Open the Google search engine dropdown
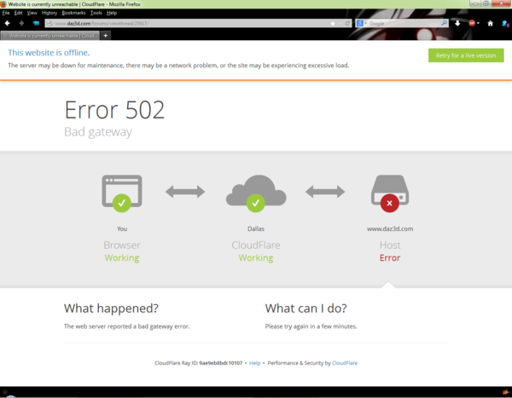Screen dimensions: 512x398 [362, 24]
